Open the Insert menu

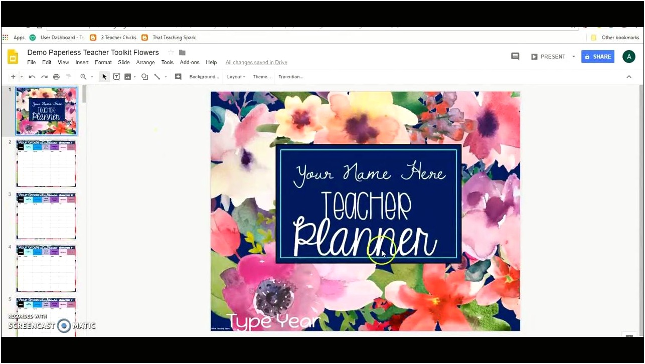tap(82, 63)
